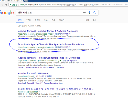Click the green URL https://tomcat.apache.org/download-80.cgi
Image resolution: width=128 pixels, height=101 pixels.
(x=35, y=47)
